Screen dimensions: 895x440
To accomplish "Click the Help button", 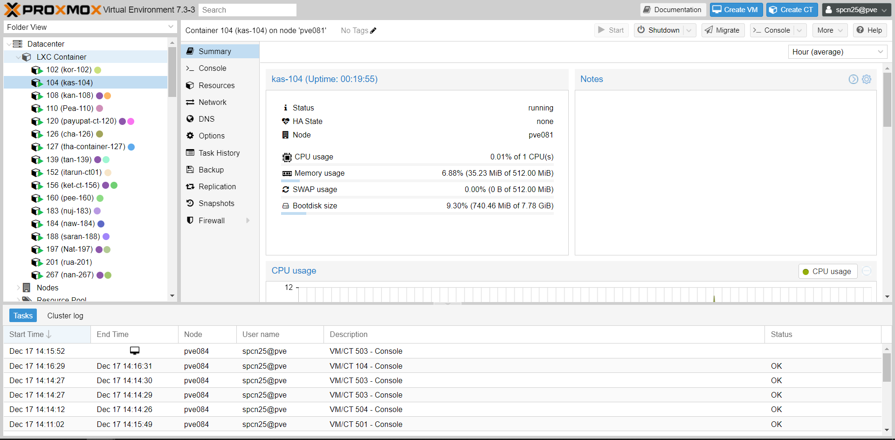I will coord(869,30).
